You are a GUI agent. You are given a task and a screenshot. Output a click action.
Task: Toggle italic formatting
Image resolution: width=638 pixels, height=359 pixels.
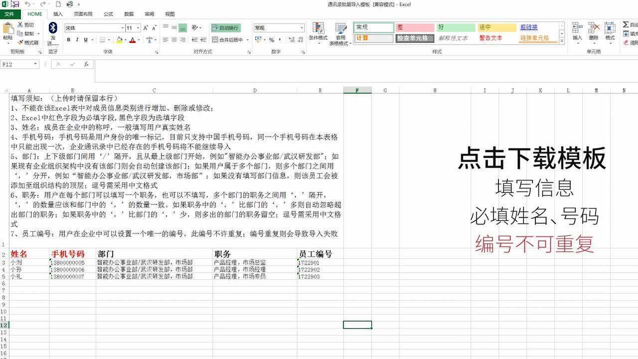coord(77,39)
